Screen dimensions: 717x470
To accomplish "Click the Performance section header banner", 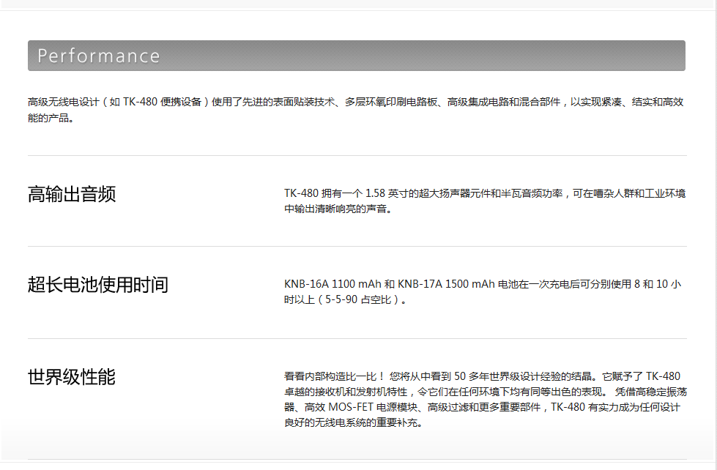I will pos(356,56).
